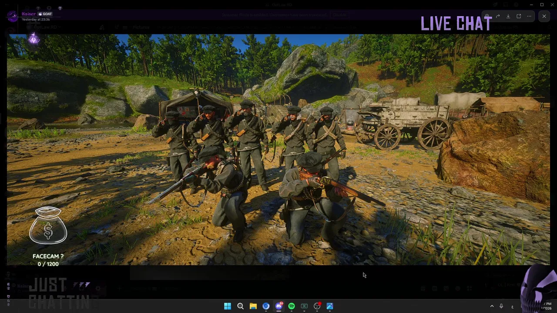Viewport: 557px width, 313px height.
Task: Open Kaiser's avatar in the viewer header
Action: pyautogui.click(x=13, y=16)
